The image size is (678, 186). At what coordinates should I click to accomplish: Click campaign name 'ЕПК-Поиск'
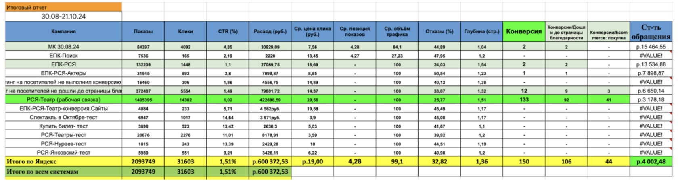click(63, 56)
